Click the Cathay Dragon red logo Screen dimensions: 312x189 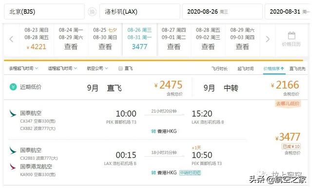pos(13,167)
